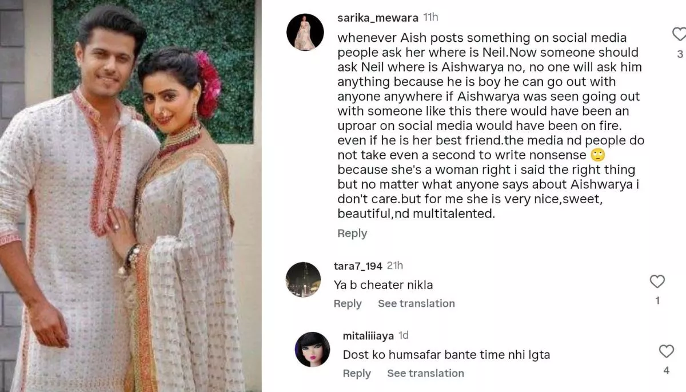This screenshot has width=686, height=392.
Task: Open sarika_mewara's profile picture
Action: [x=305, y=33]
